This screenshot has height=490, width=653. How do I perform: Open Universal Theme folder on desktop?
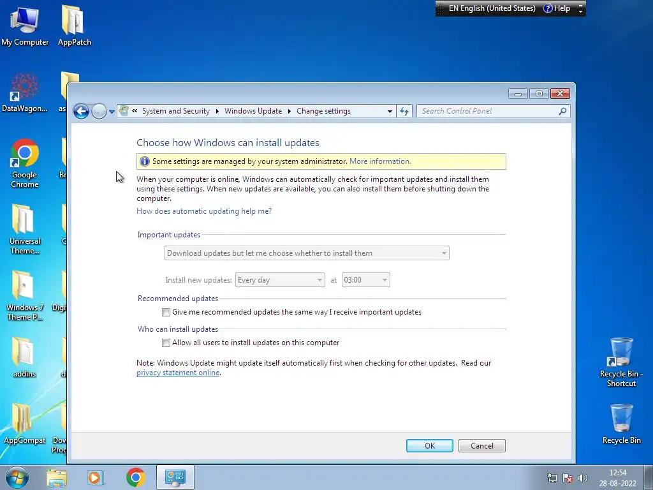(25, 229)
